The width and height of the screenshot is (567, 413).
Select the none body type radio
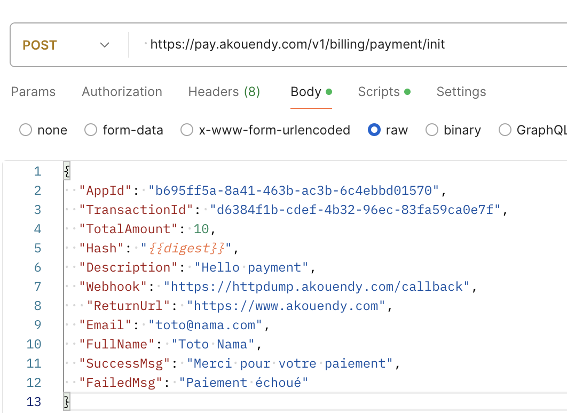(x=26, y=130)
